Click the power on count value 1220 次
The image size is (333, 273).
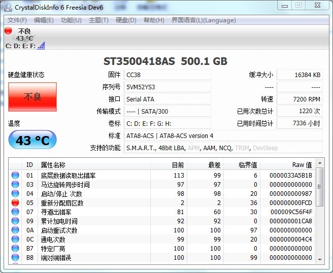(x=299, y=111)
